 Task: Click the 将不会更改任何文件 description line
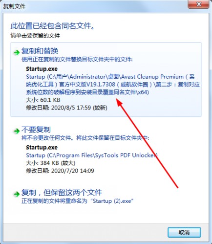[85, 138]
